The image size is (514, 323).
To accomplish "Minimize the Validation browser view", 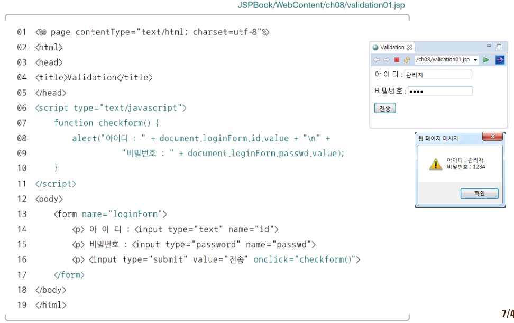I will pyautogui.click(x=489, y=46).
